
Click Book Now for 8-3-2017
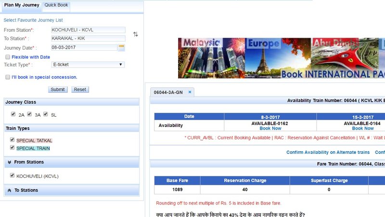click(270, 128)
